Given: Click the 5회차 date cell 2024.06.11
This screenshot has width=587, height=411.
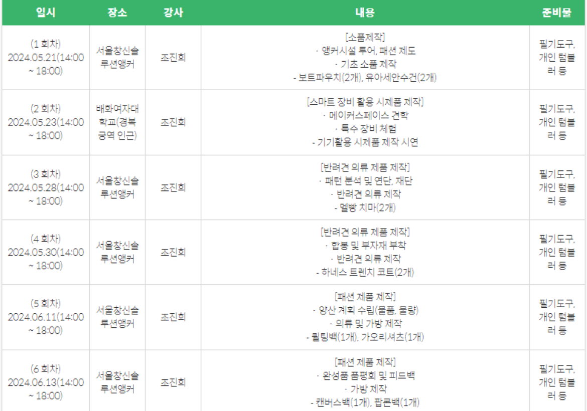Looking at the screenshot, I should click(46, 317).
